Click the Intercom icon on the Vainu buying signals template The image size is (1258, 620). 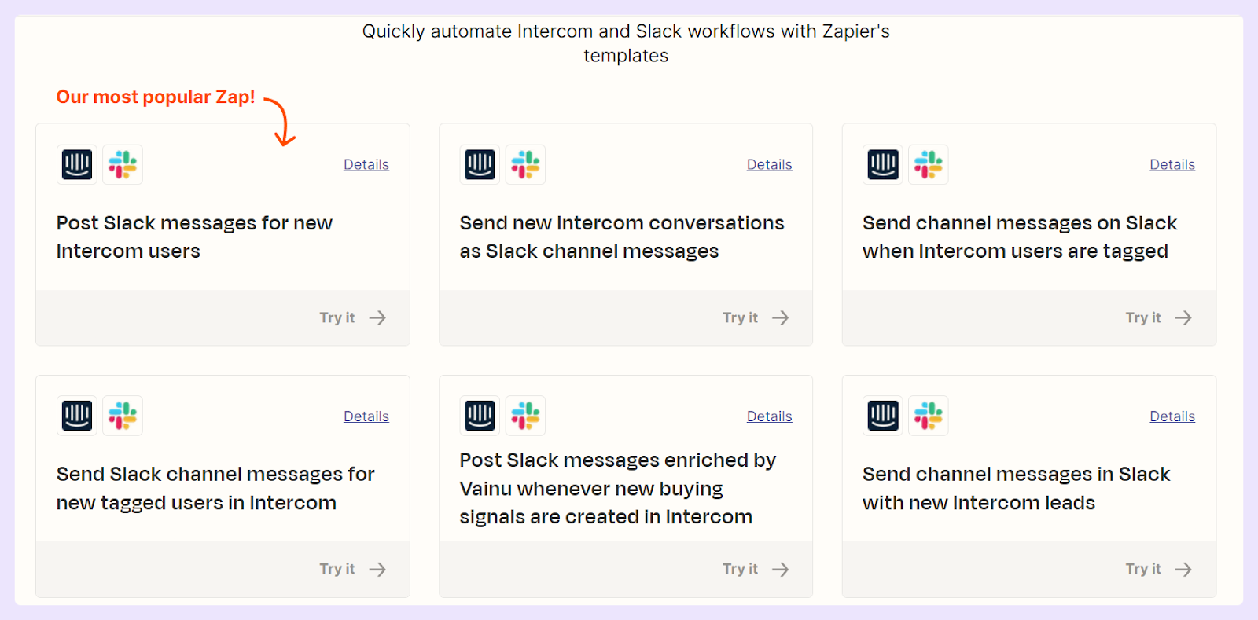pos(480,416)
